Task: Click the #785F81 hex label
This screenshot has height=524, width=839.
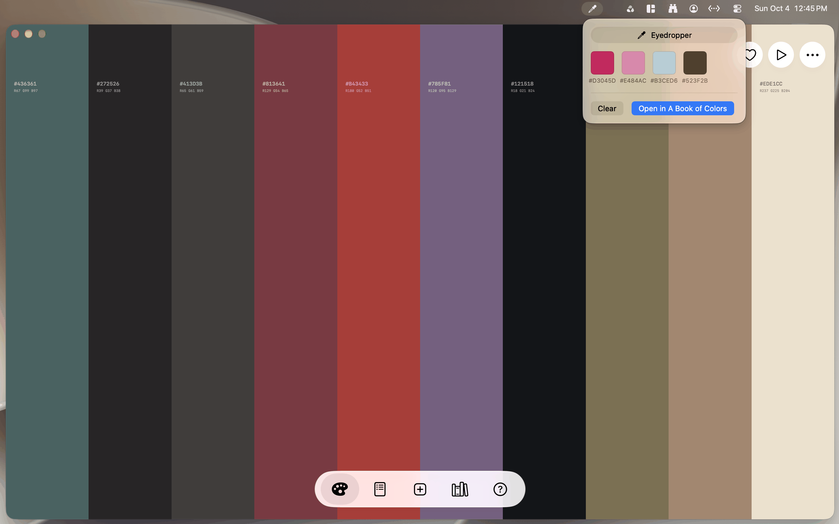Action: tap(439, 84)
